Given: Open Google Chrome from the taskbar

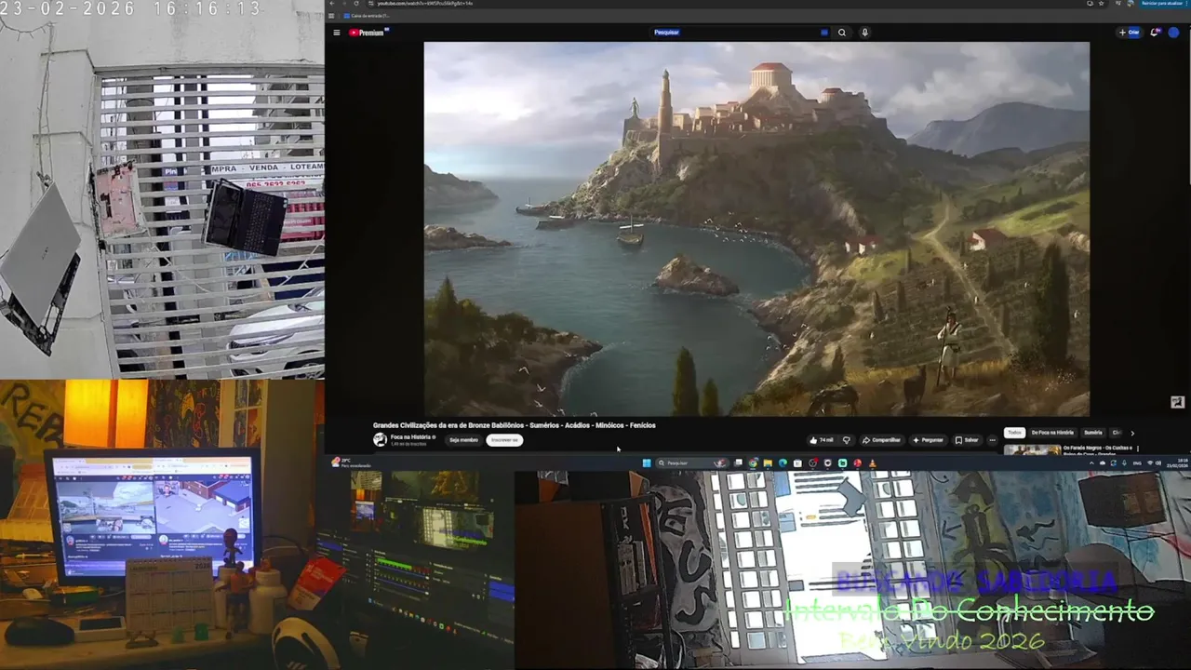Looking at the screenshot, I should [x=753, y=463].
